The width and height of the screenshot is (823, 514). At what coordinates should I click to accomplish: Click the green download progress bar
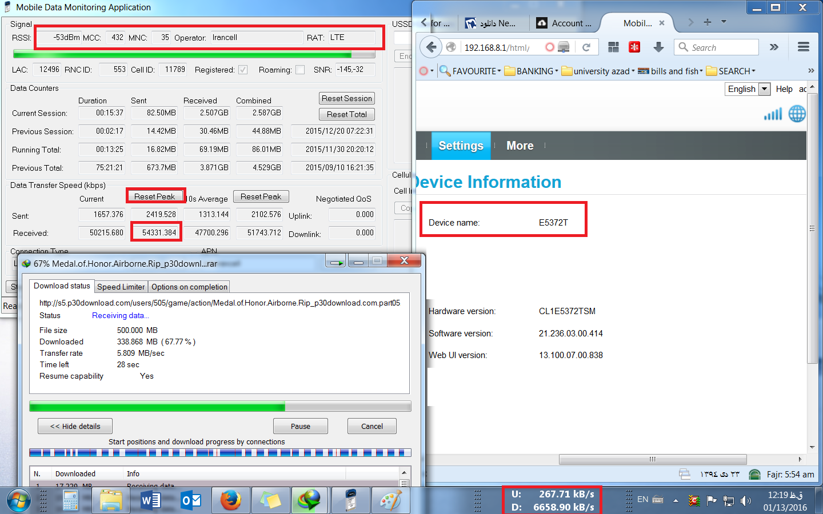[220, 406]
